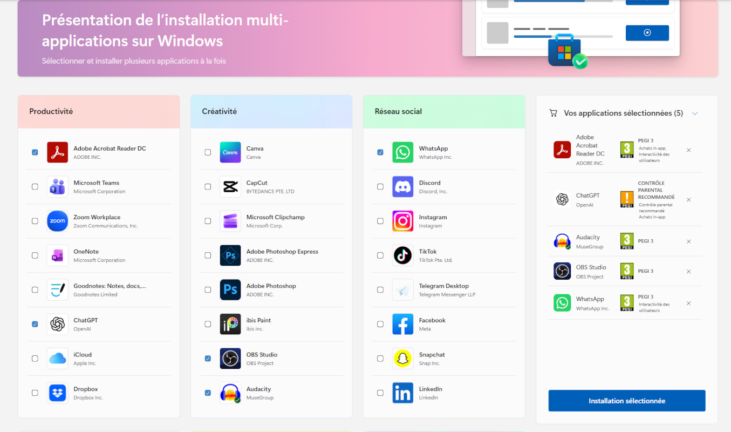Open the Créativité category header
This screenshot has width=731, height=432.
click(271, 111)
